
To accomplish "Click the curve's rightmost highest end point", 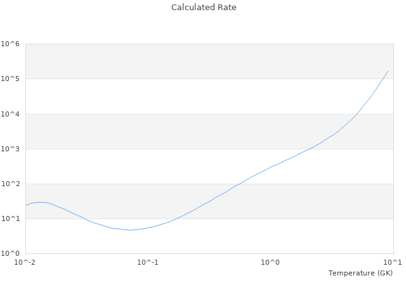I will coord(388,71).
